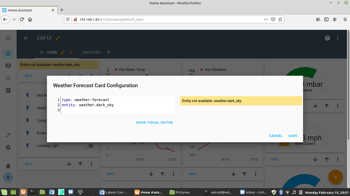Open a new Firefox tab
The image size is (350, 196).
(62, 10)
